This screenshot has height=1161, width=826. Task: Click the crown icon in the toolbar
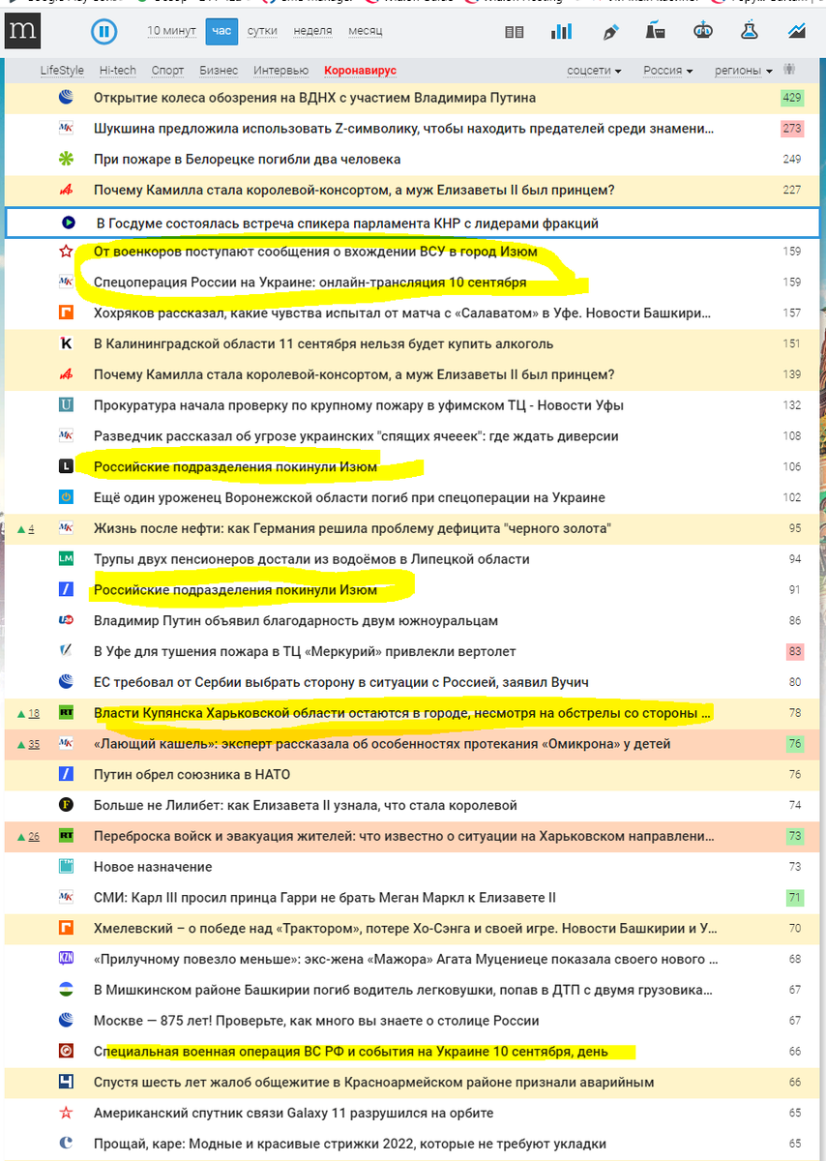(x=703, y=31)
